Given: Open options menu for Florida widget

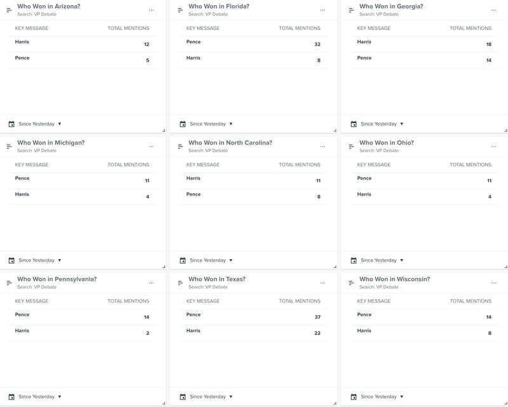Looking at the screenshot, I should tap(323, 10).
